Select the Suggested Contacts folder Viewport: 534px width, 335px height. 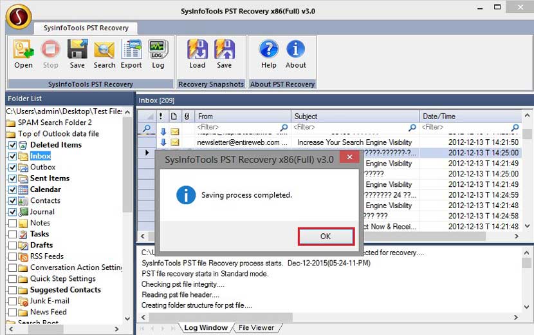click(x=66, y=290)
